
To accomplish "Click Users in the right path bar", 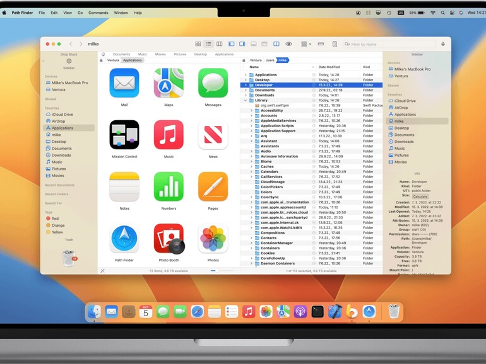I will pos(270,60).
